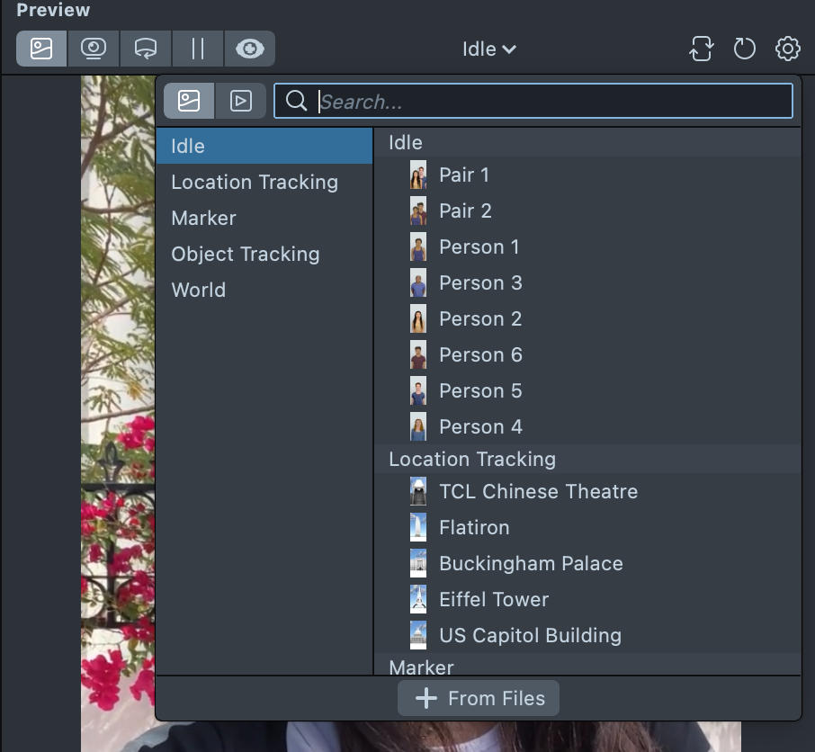Select the Location Tracking category
Screen dimensions: 815x752
[255, 182]
